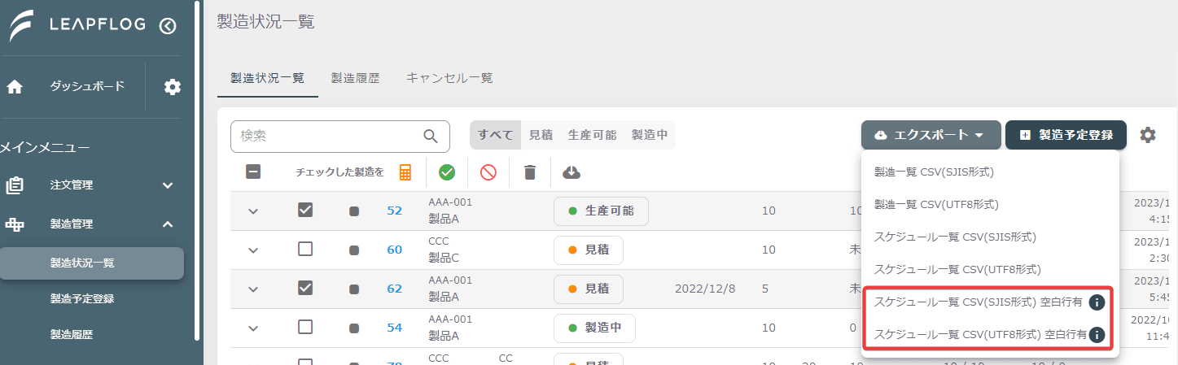1178x365 pixels.
Task: Click the LEAPFLOG logo
Action: tap(77, 25)
